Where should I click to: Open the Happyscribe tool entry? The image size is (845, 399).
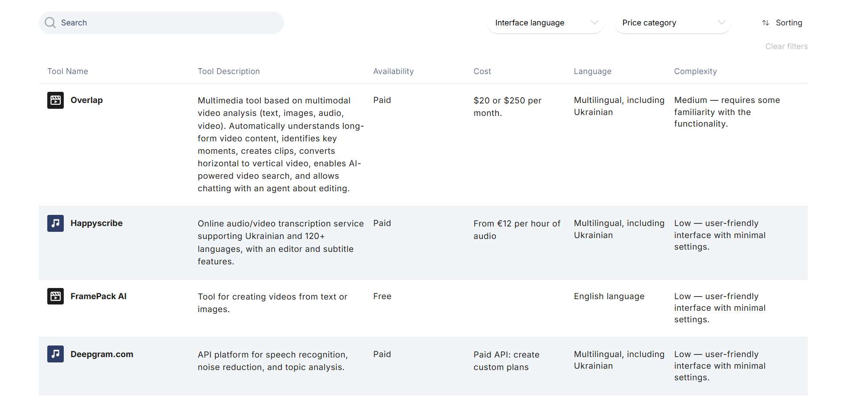click(96, 223)
